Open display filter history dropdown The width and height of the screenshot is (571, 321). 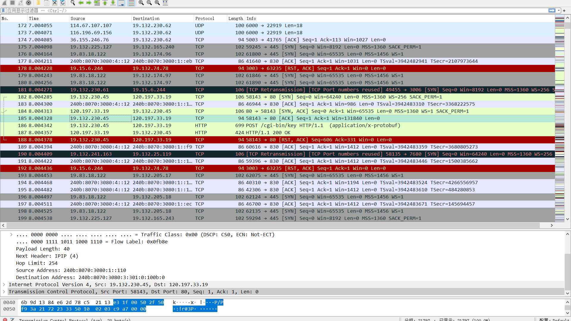coord(559,11)
